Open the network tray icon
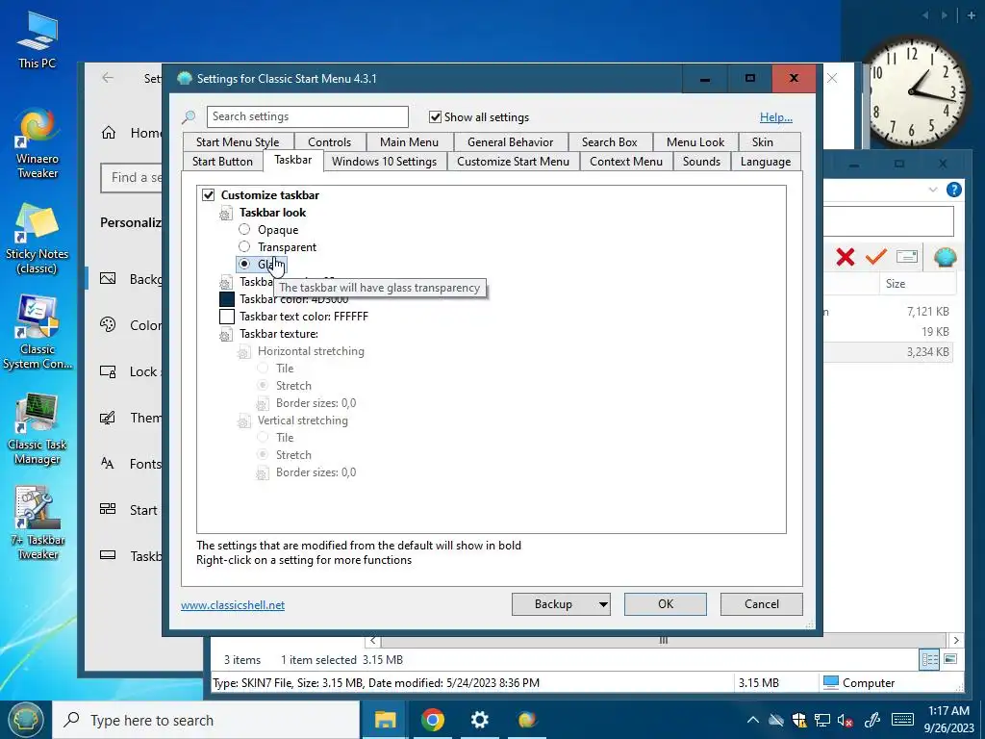 tap(822, 720)
